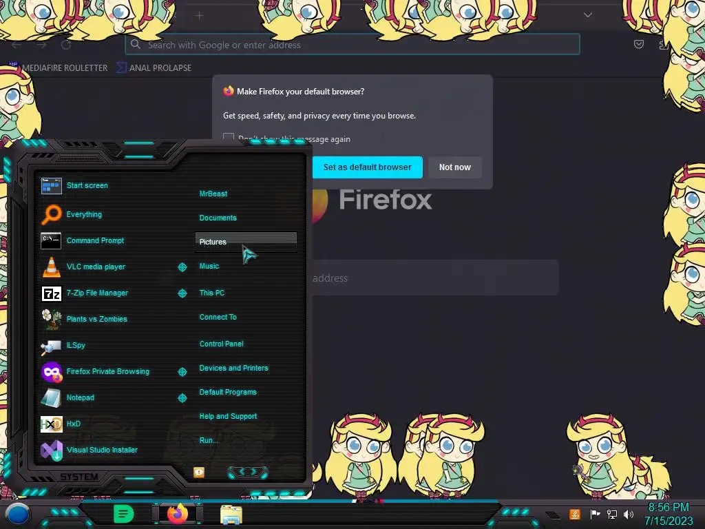
Task: Click the Save to Pocket icon
Action: [x=638, y=44]
